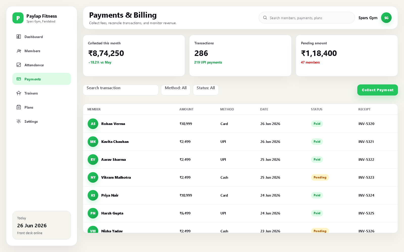404x252 pixels.
Task: Click Vikram Malhotra's NY avatar
Action: click(93, 177)
